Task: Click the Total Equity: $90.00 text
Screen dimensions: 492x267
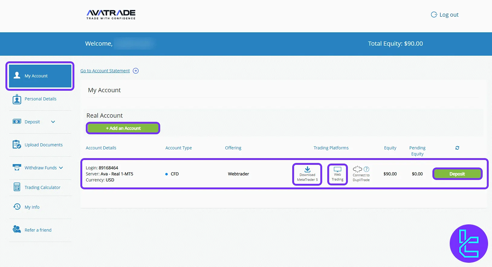Action: (x=395, y=44)
